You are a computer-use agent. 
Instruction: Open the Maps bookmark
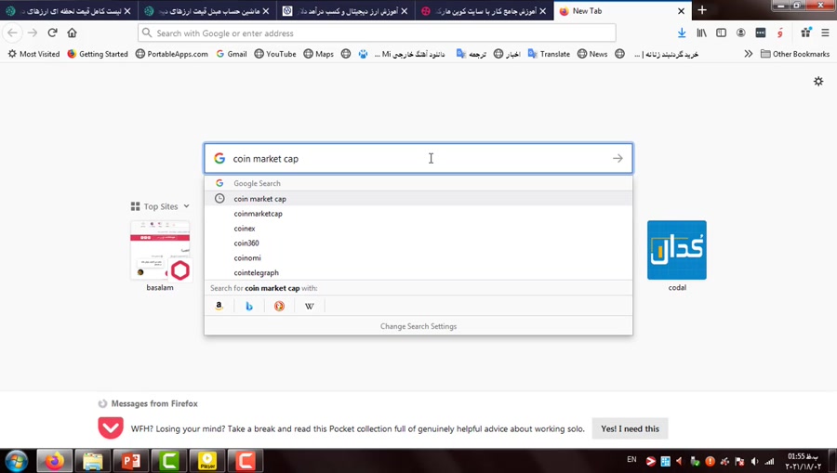(319, 54)
